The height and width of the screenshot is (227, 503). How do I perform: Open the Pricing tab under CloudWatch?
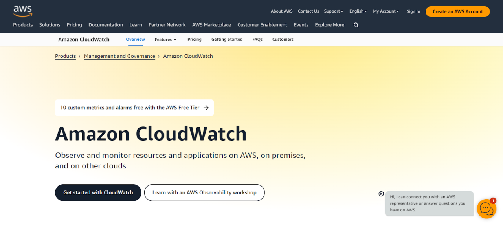click(194, 39)
